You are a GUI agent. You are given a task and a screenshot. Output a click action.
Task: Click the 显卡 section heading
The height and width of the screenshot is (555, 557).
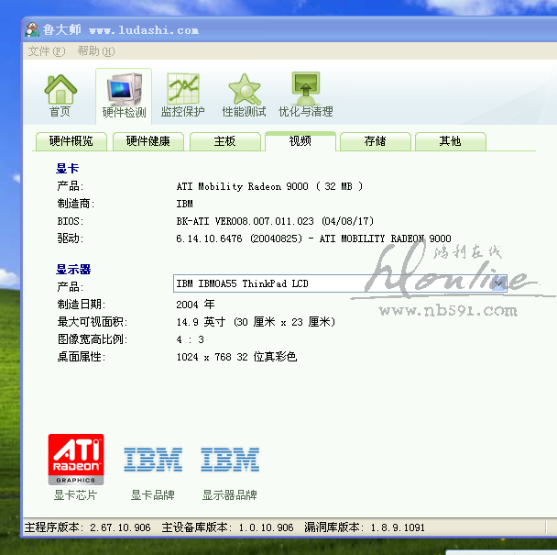click(67, 168)
